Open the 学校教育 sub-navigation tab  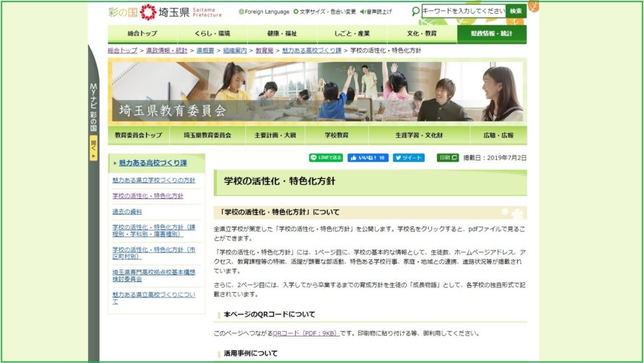pyautogui.click(x=337, y=135)
